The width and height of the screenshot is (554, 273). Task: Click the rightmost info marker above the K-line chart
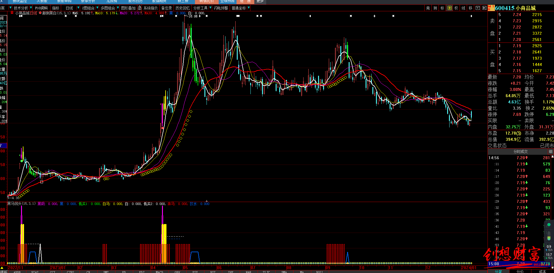click(x=471, y=16)
